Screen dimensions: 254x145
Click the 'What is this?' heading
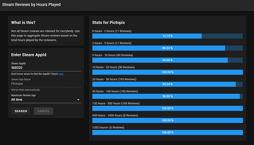(23, 22)
